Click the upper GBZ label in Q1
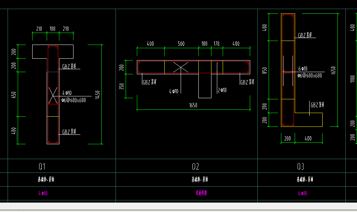 click(x=69, y=66)
